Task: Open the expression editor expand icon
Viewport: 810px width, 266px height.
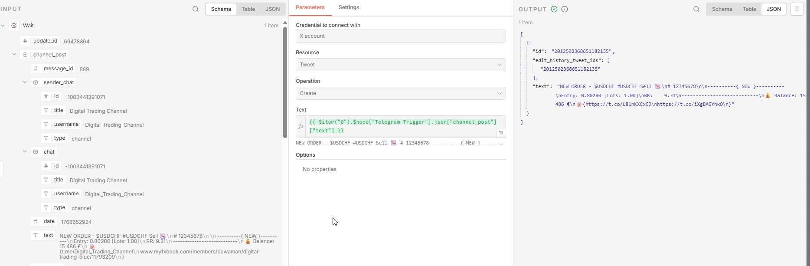Action: (501, 133)
